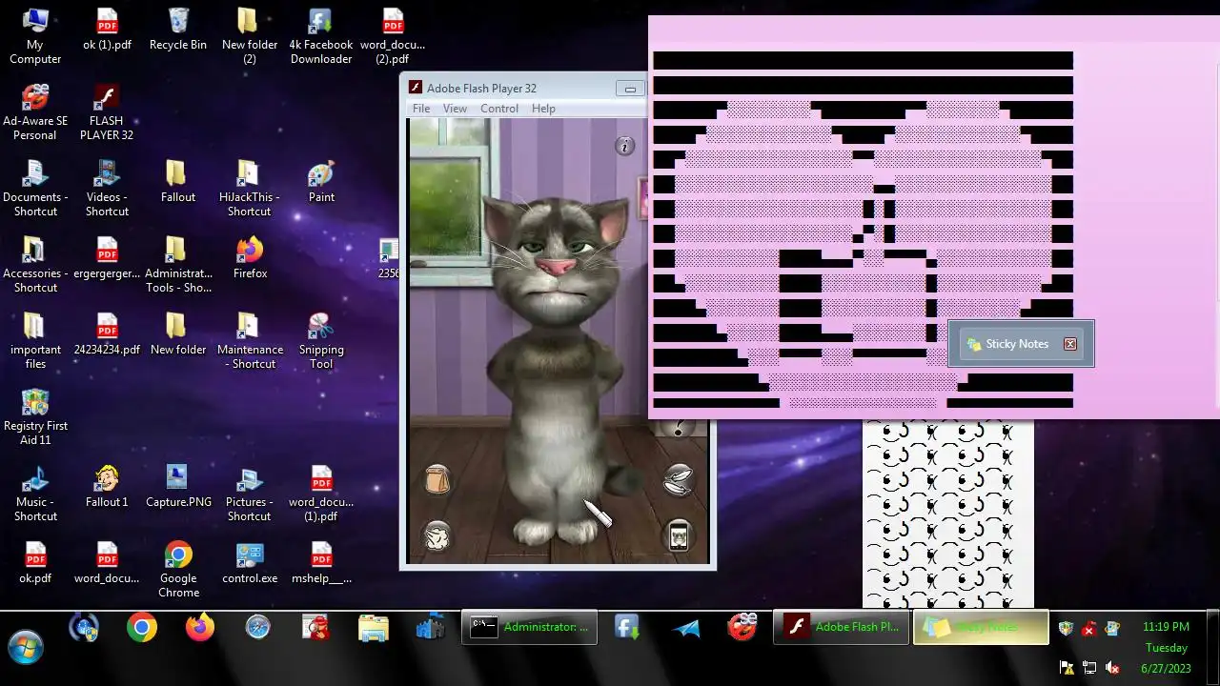1220x686 pixels.
Task: Open My Computer desktop icon
Action: [35, 36]
